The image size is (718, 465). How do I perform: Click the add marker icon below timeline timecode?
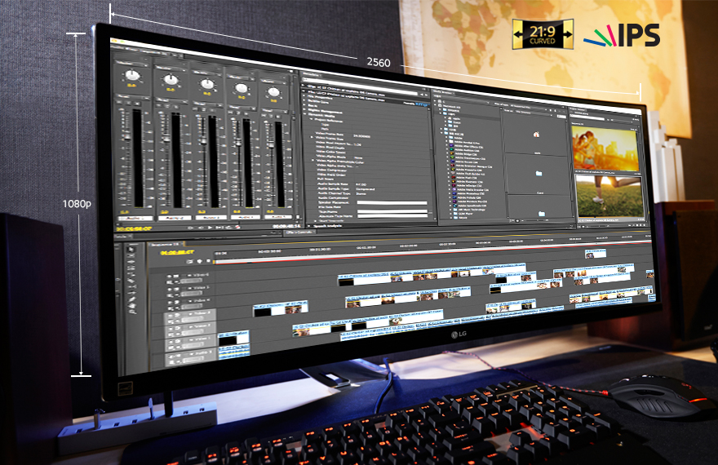pos(200,261)
